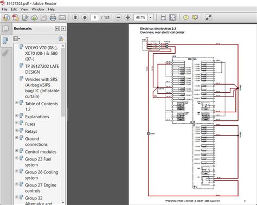Open the View menu

[24, 9]
